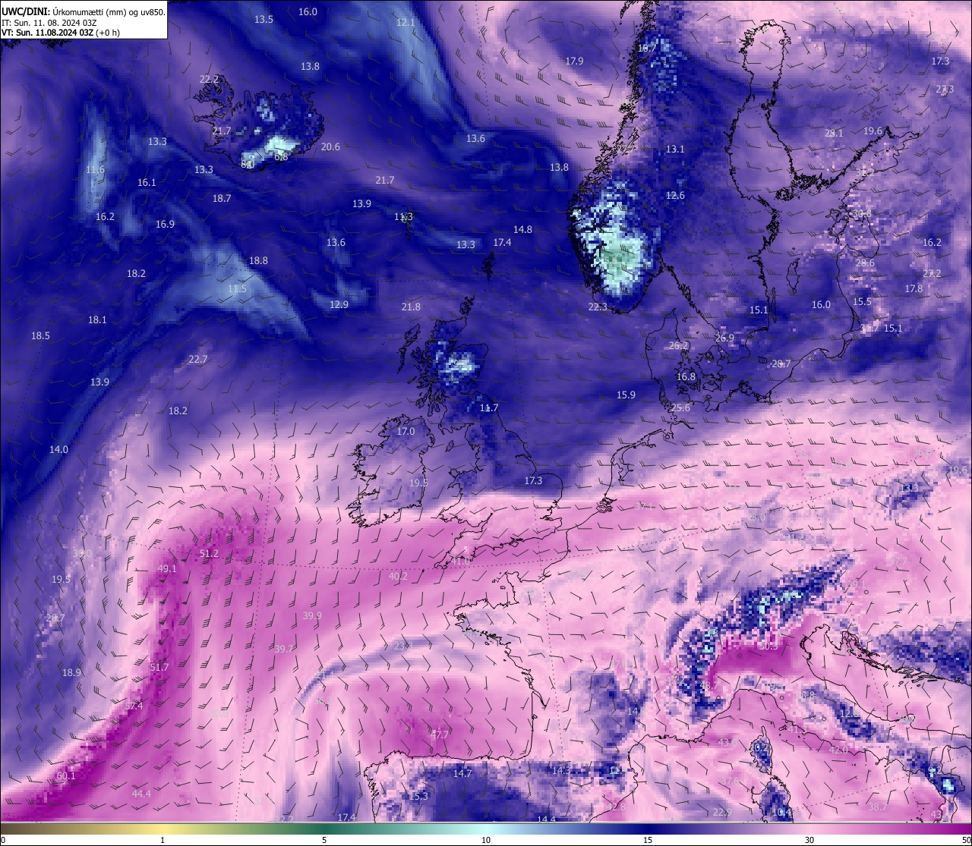Click the 18.1 value on the left side

pyautogui.click(x=97, y=320)
